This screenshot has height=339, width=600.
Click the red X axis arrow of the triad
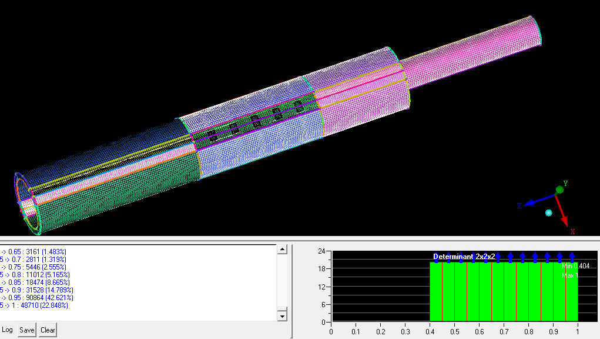[x=562, y=211]
